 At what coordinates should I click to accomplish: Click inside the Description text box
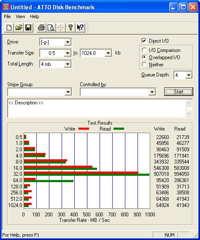[97, 108]
